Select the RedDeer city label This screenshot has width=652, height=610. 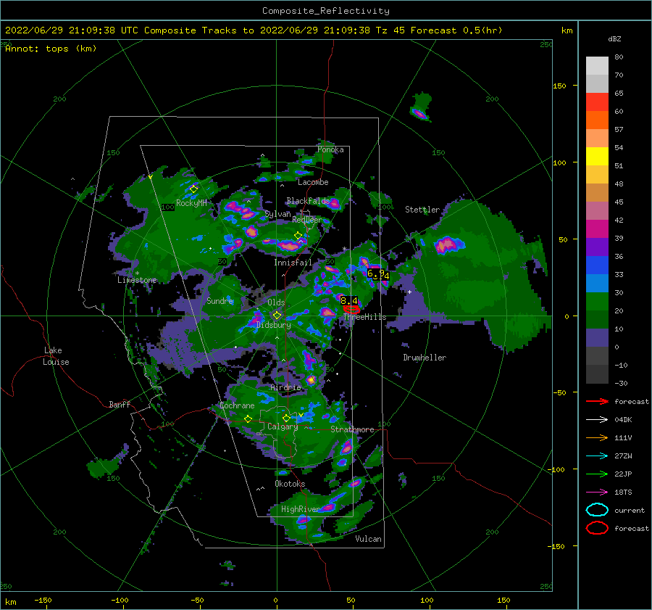[x=307, y=220]
